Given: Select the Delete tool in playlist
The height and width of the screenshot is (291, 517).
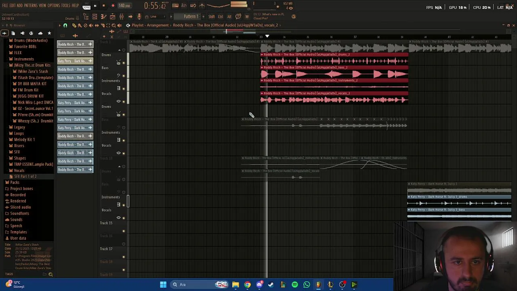Looking at the screenshot, I should (85, 25).
